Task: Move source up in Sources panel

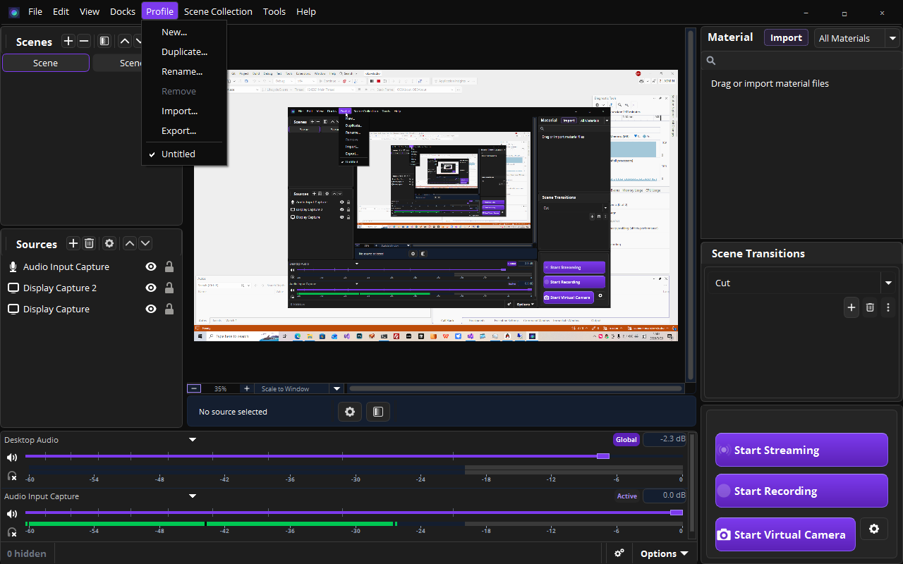Action: coord(130,243)
